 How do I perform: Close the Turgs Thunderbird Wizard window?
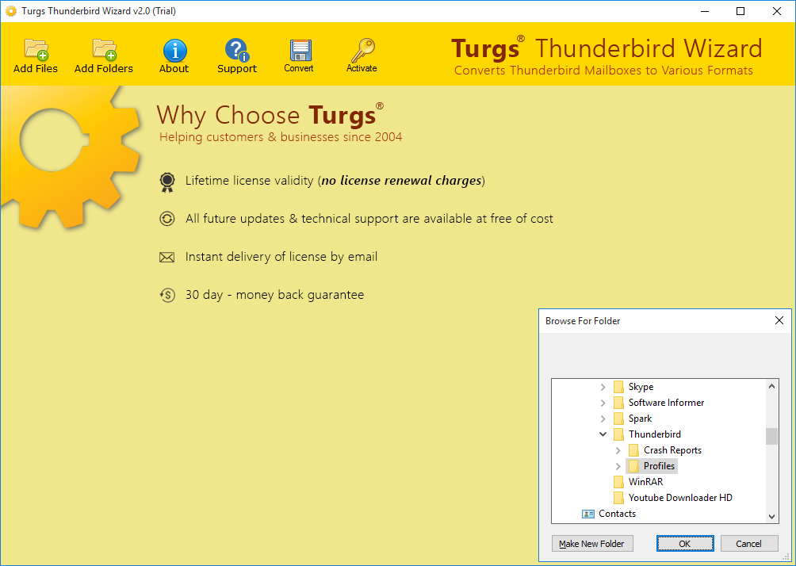[777, 11]
